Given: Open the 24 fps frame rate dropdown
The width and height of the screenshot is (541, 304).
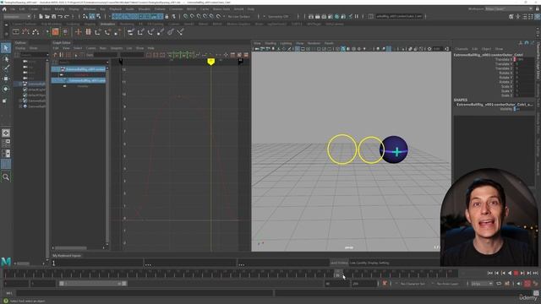Looking at the screenshot, I should (x=482, y=284).
